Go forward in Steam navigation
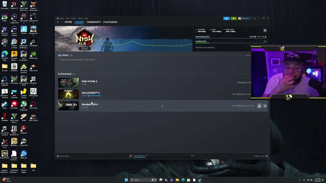Viewport: 326px width, 183px height. click(62, 22)
